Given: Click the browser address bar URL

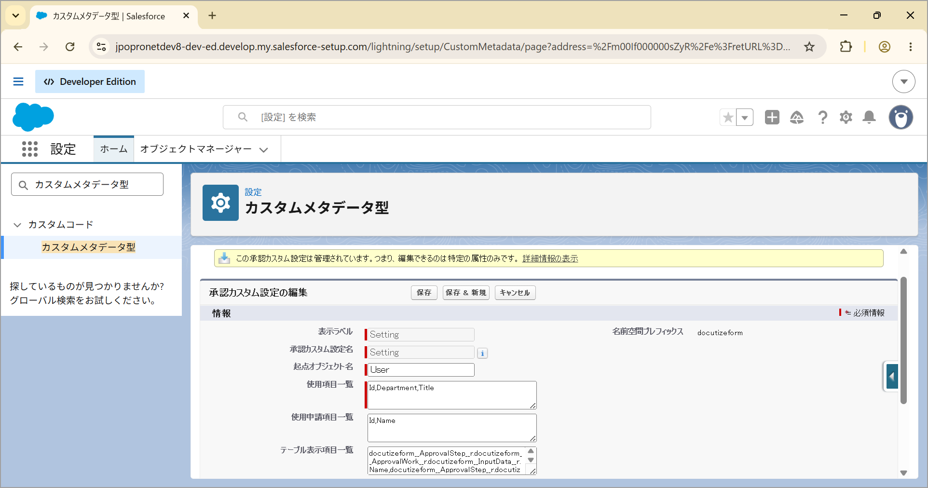Looking at the screenshot, I should (452, 47).
